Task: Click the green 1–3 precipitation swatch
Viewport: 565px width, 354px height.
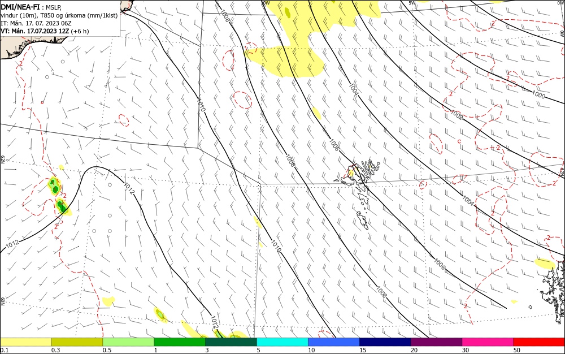Action: point(180,342)
